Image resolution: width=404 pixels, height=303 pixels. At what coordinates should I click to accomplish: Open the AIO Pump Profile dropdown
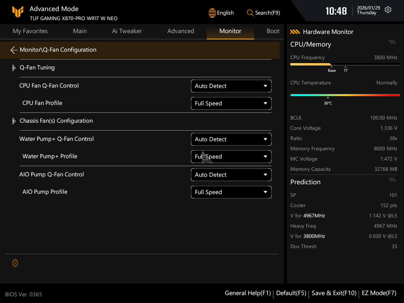(x=231, y=192)
